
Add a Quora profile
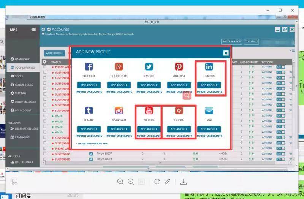(x=179, y=129)
